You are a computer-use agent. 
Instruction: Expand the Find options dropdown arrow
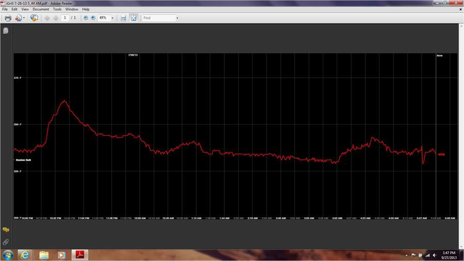pyautogui.click(x=177, y=18)
